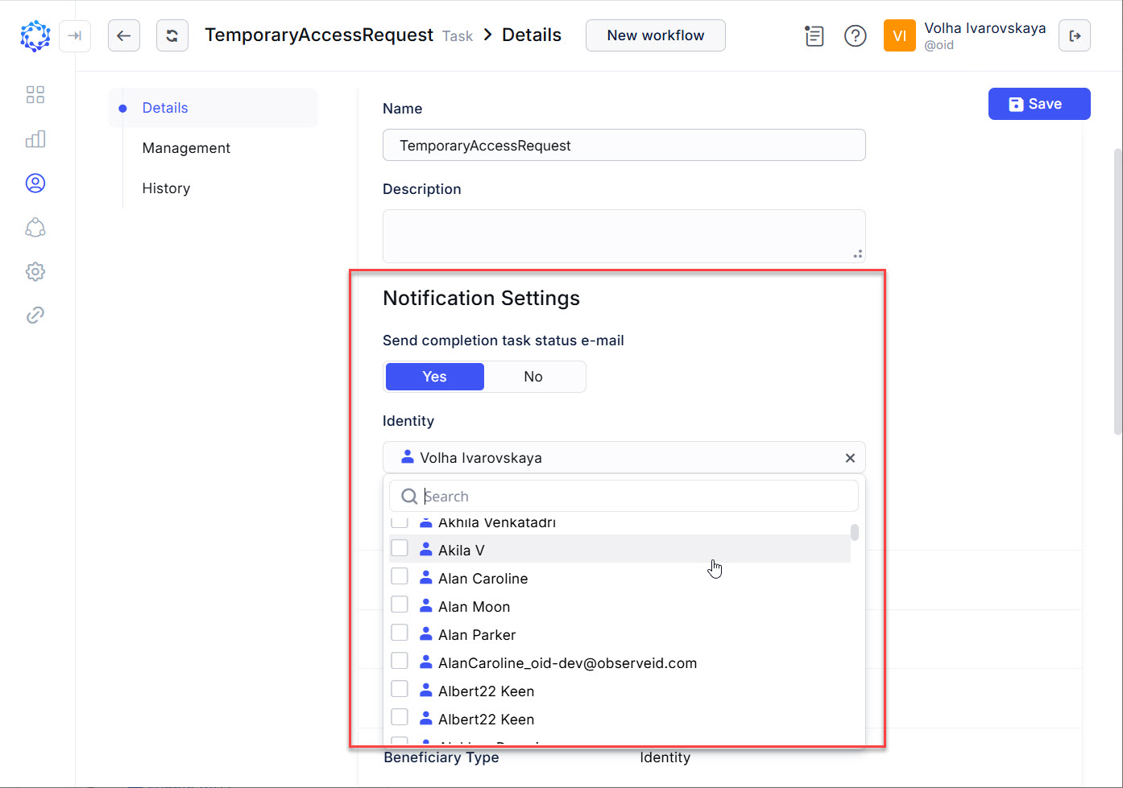Open the help question mark icon
This screenshot has height=788, width=1123.
[856, 35]
